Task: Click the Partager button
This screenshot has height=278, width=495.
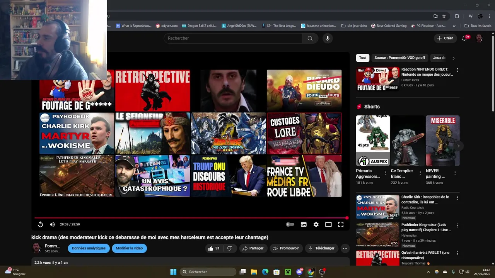Action: 253,248
